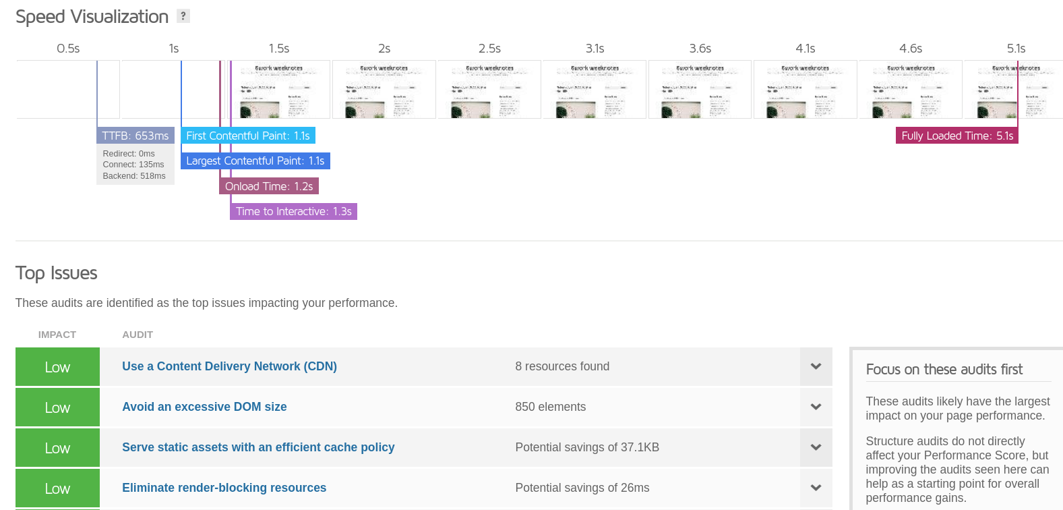Open the Avoid an excessive DOM size link
1063x510 pixels.
[204, 407]
